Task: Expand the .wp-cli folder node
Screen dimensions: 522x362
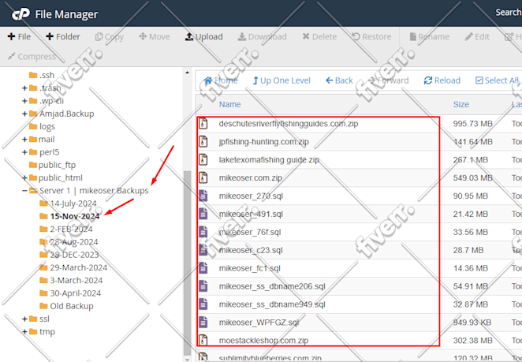Action: (24, 101)
